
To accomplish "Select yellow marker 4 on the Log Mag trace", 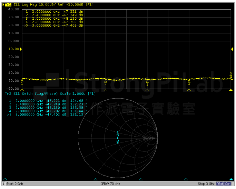I will 189,82.
